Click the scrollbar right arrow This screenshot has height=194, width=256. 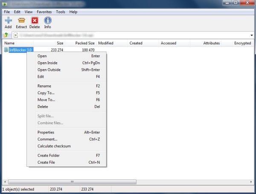(x=251, y=182)
